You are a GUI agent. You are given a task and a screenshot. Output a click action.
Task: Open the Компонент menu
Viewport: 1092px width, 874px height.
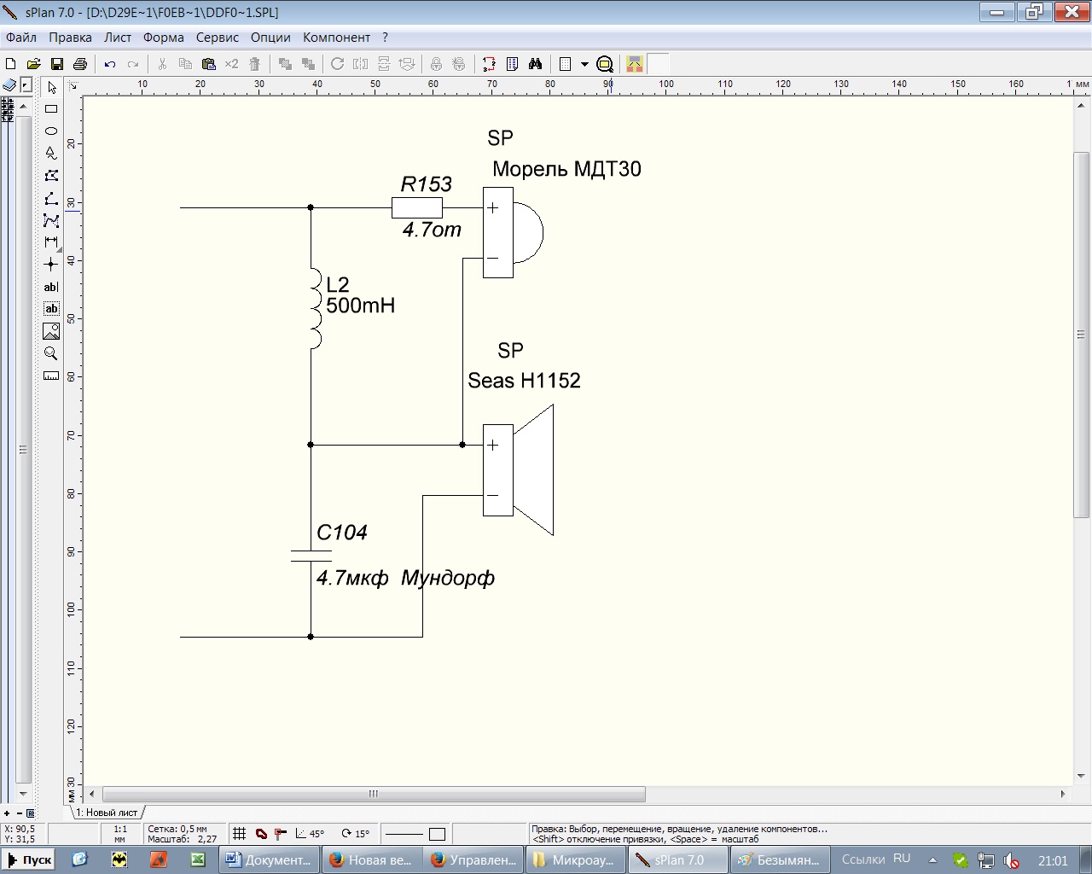click(336, 38)
